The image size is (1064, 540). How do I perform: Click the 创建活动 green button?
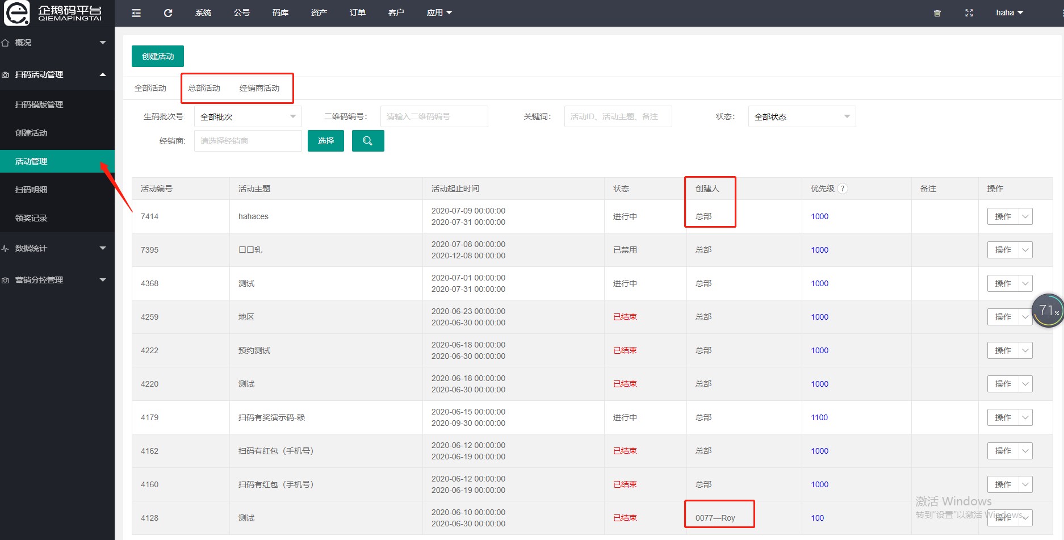(x=158, y=56)
